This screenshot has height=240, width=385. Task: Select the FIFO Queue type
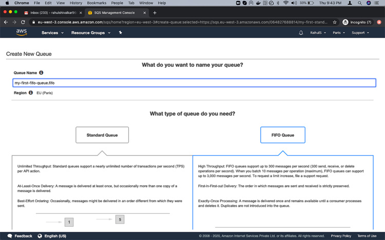(283, 135)
